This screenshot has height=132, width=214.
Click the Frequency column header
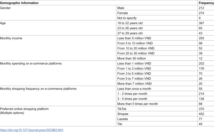pyautogui.click(x=206, y=3)
